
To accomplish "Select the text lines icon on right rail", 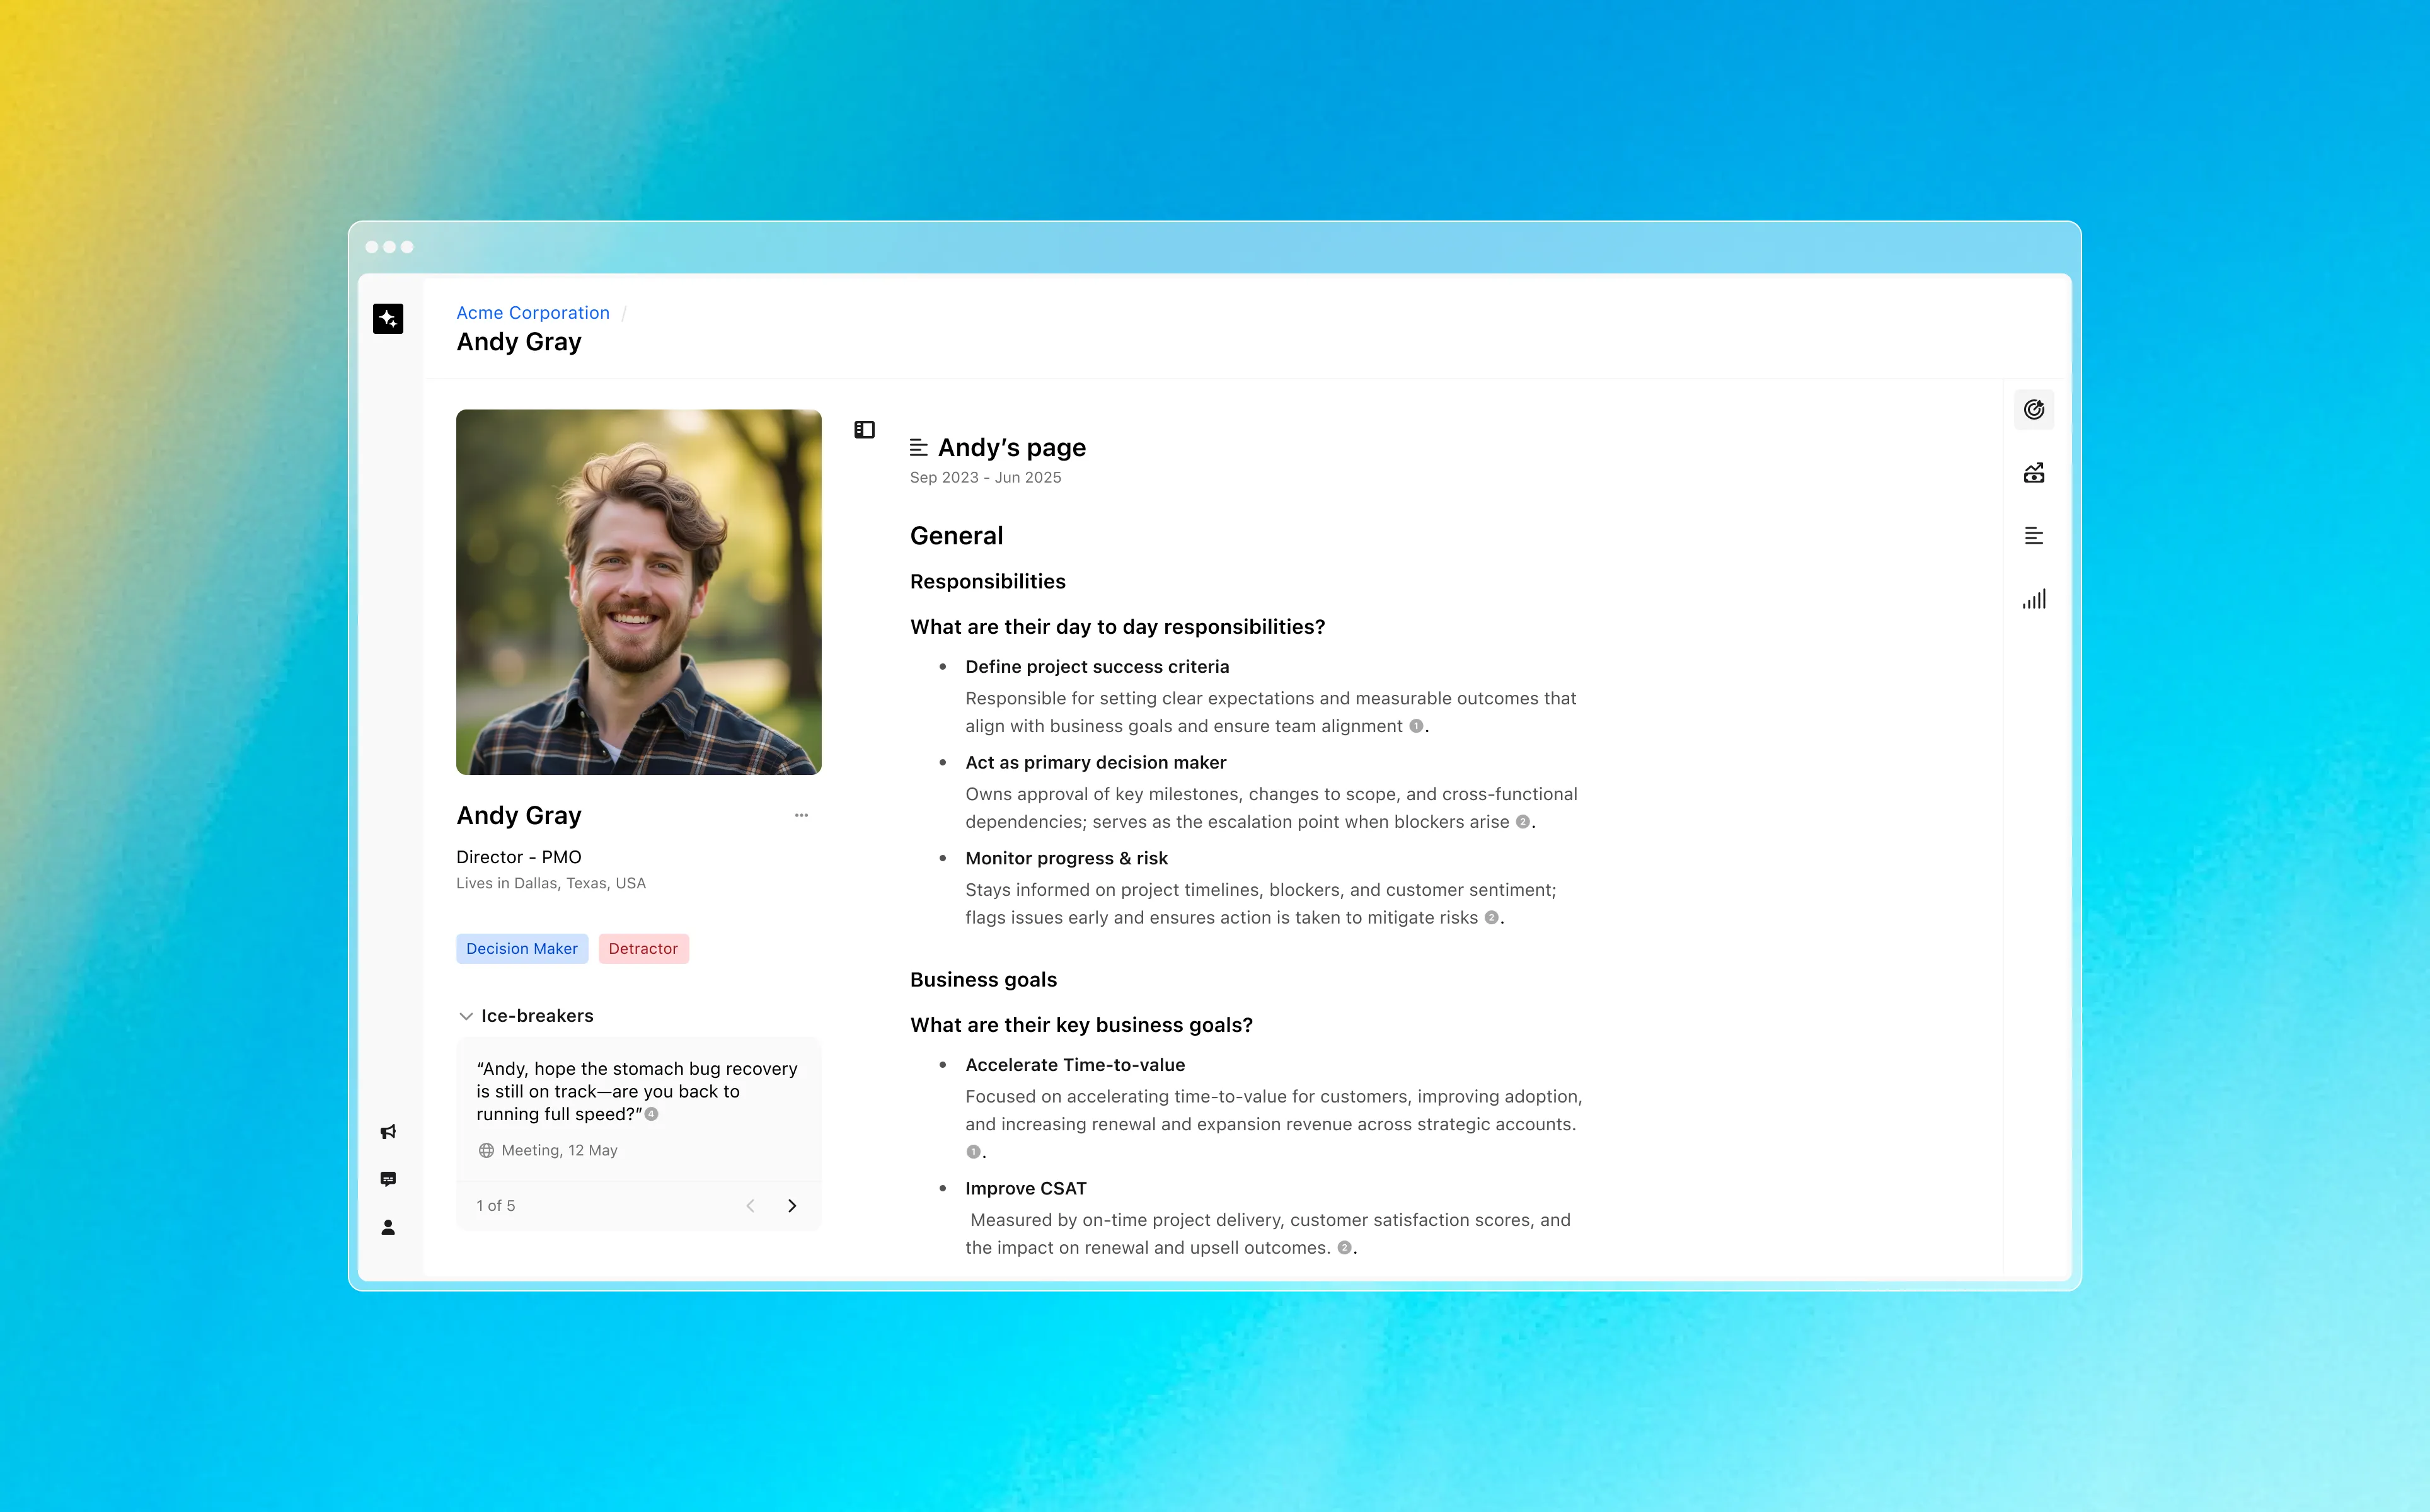I will (2033, 536).
